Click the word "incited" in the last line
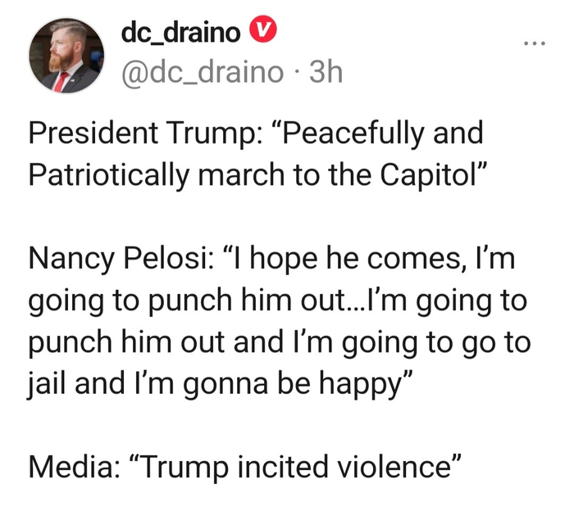The image size is (574, 511). point(283,468)
